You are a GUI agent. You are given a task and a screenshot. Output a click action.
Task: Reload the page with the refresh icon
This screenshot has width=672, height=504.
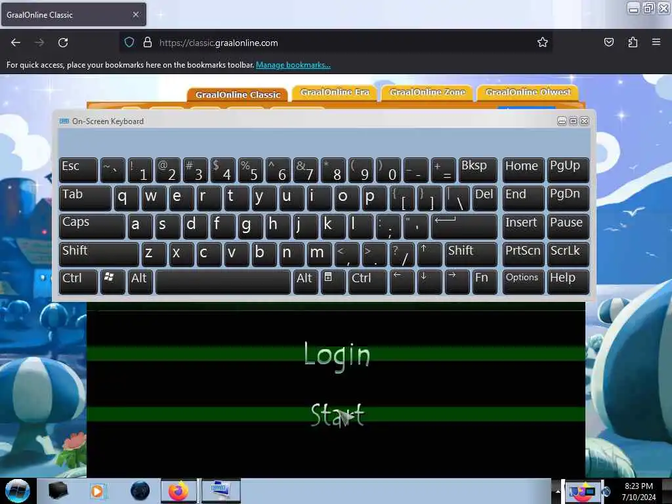63,43
